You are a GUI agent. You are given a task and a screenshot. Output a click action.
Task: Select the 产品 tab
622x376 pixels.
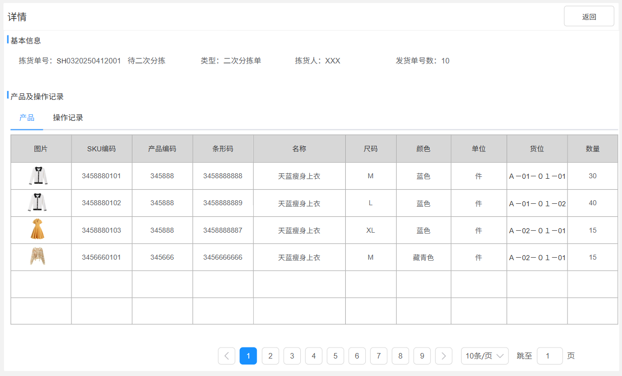click(x=27, y=118)
